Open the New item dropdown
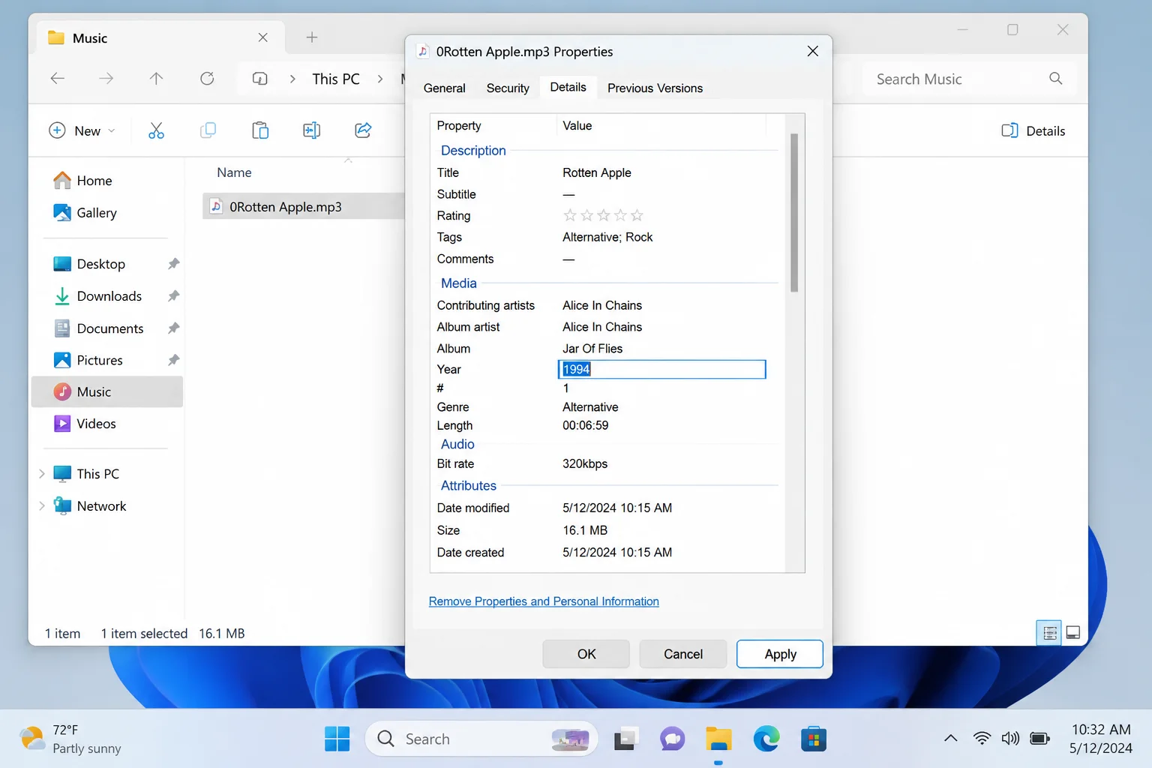The width and height of the screenshot is (1152, 768). coord(82,130)
